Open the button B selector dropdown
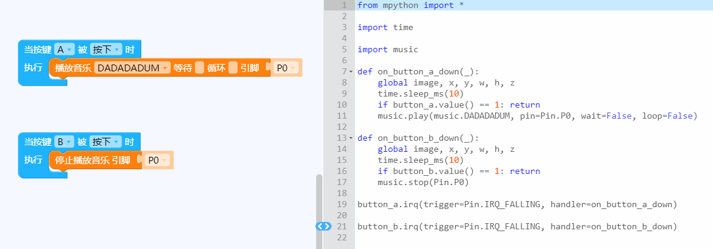The image size is (713, 249). 64,141
